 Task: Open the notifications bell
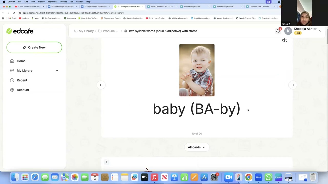[278, 31]
